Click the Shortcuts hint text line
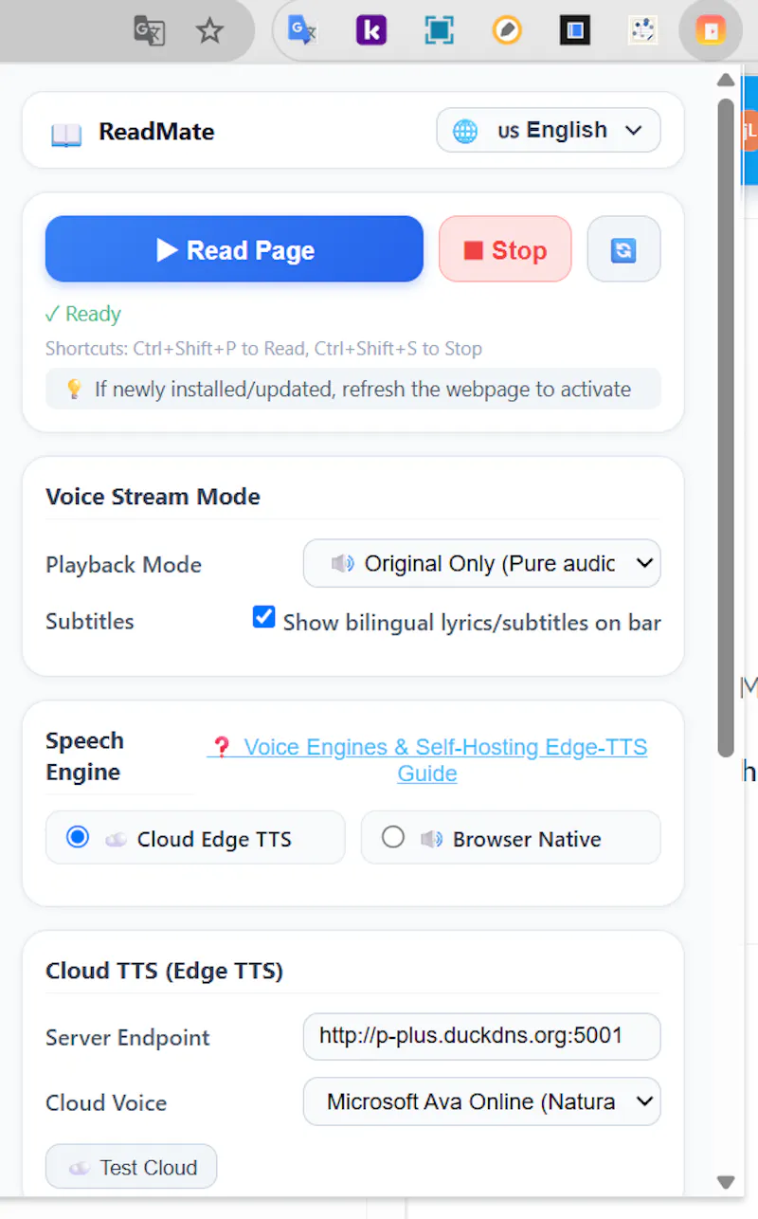The width and height of the screenshot is (758, 1219). (263, 348)
